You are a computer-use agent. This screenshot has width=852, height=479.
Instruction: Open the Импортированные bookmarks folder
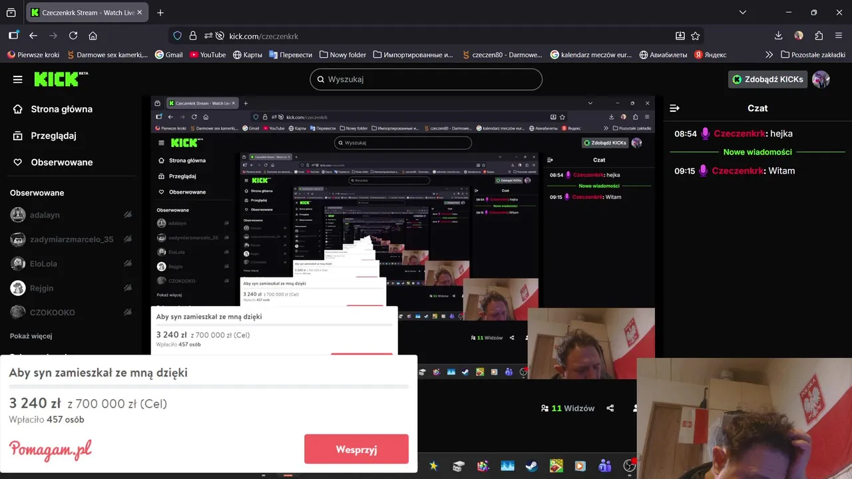(413, 55)
